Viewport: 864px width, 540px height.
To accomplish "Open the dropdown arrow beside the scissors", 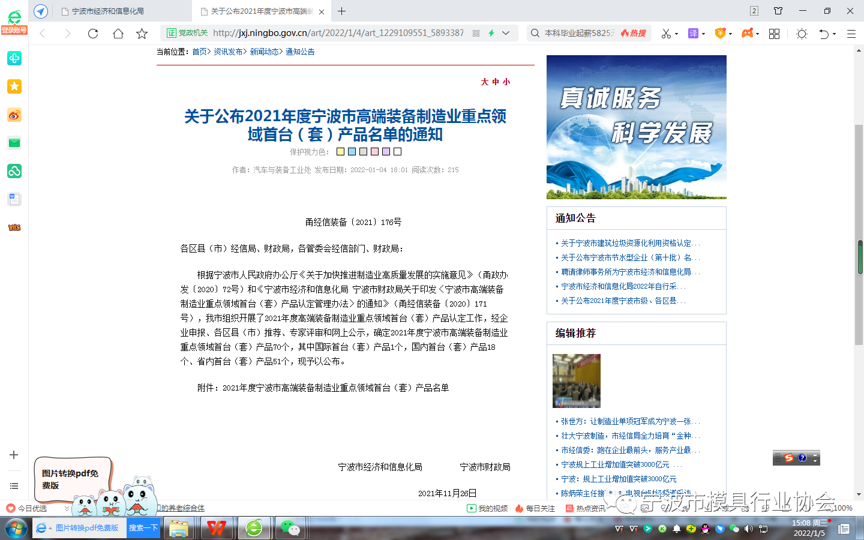I will [676, 34].
